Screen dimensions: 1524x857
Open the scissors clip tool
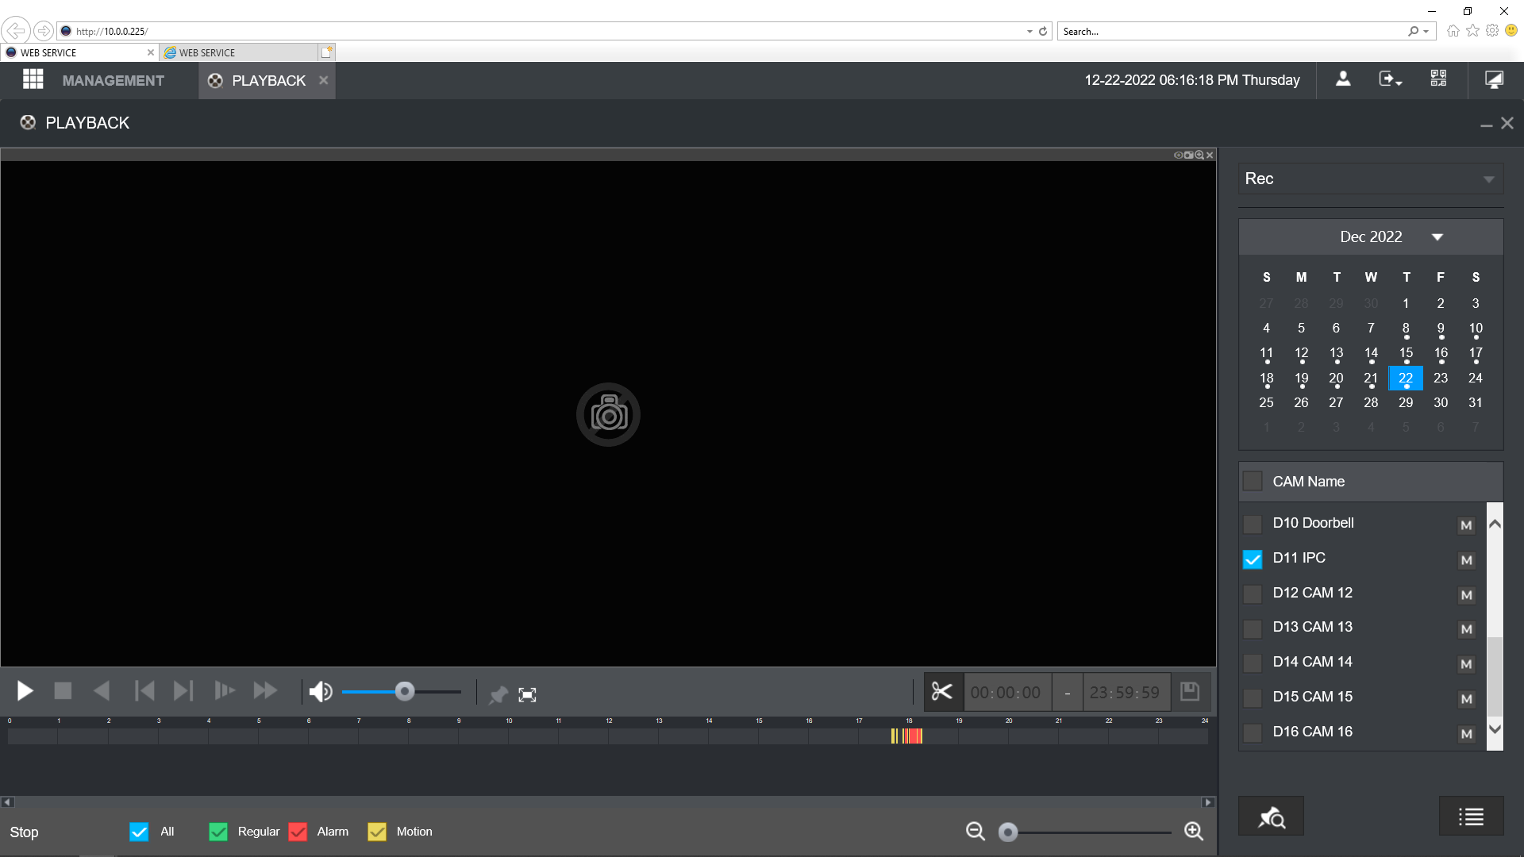click(942, 692)
